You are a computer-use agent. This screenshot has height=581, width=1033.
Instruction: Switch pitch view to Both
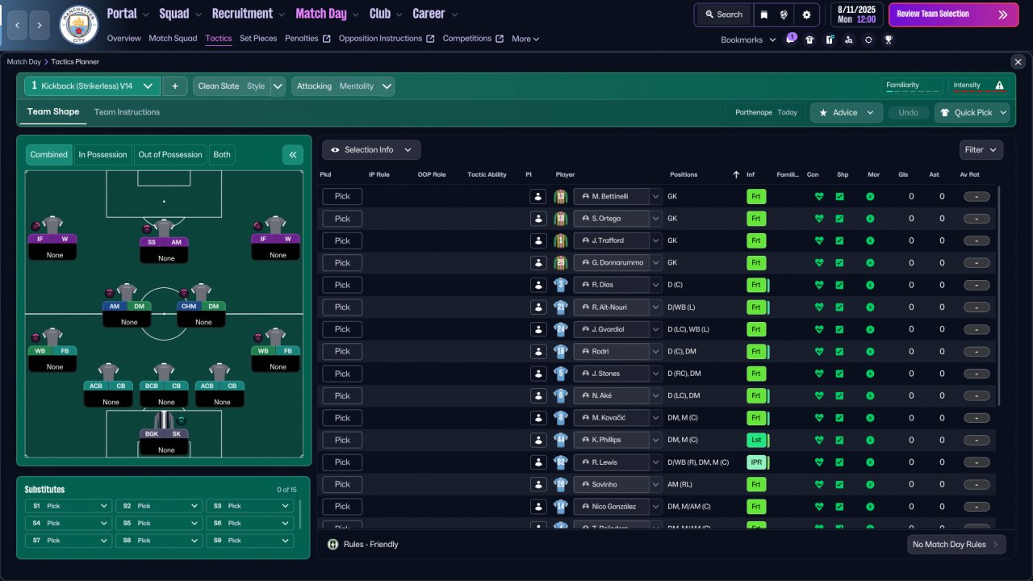point(222,155)
